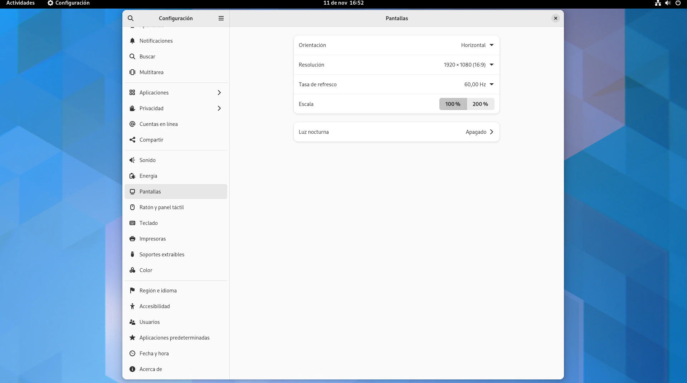Click the Acerca de info icon
The width and height of the screenshot is (687, 383).
click(132, 369)
